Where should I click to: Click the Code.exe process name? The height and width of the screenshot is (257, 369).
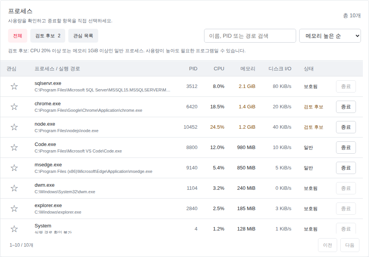(x=45, y=144)
